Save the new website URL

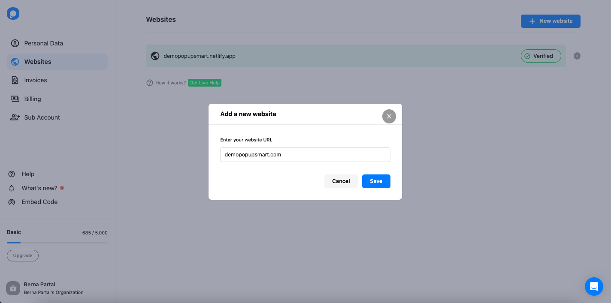tap(376, 181)
